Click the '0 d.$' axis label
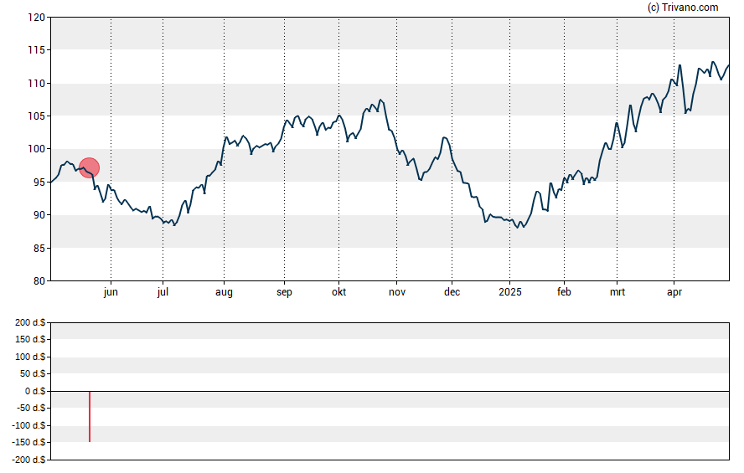 [35, 392]
